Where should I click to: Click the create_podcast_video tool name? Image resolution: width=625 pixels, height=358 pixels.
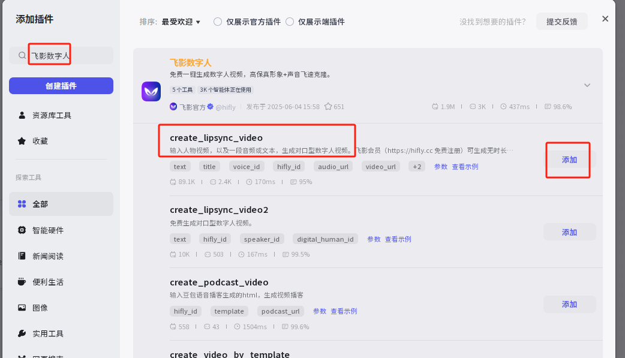pos(219,282)
